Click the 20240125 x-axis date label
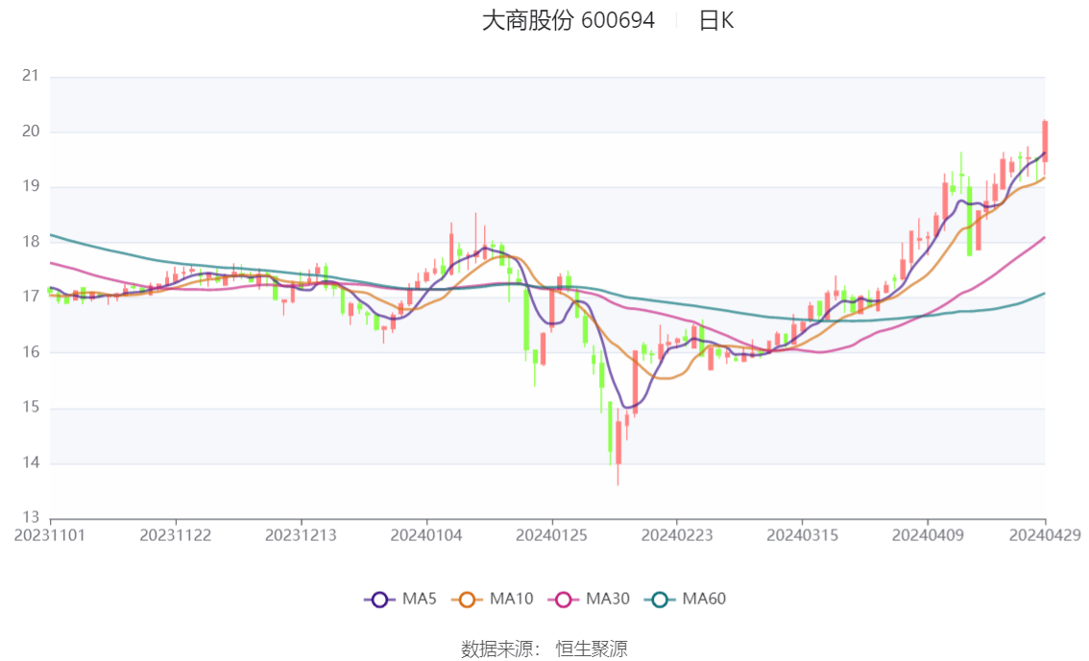Image resolution: width=1089 pixels, height=661 pixels. [551, 535]
